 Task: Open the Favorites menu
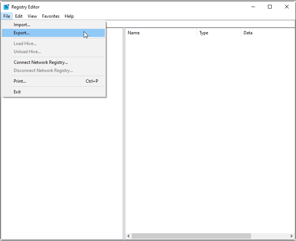(x=51, y=16)
